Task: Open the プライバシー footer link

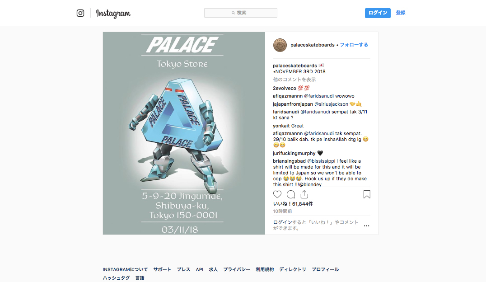Action: 237,269
